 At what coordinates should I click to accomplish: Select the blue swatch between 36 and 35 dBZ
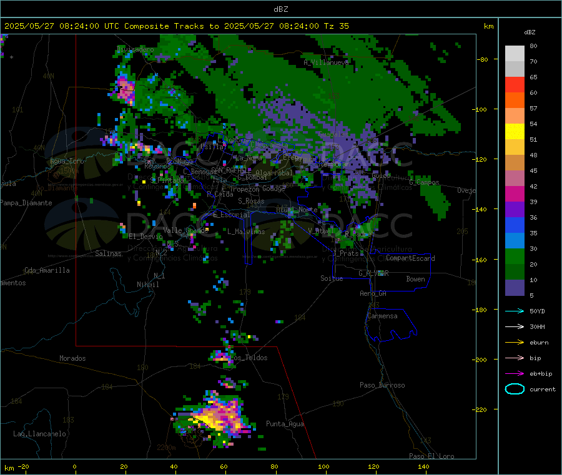[515, 225]
